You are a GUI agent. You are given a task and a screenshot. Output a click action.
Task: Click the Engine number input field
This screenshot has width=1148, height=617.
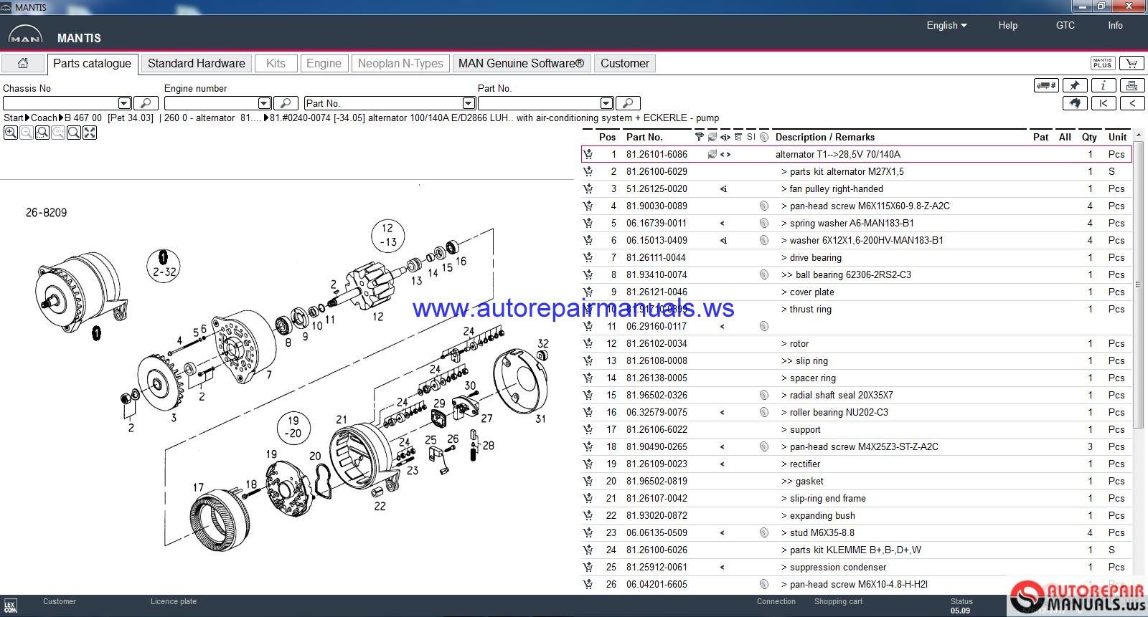pos(211,103)
